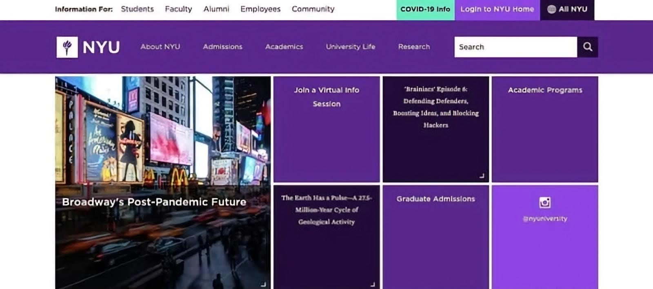The width and height of the screenshot is (653, 289).
Task: Open the Academics menu item
Action: click(284, 47)
